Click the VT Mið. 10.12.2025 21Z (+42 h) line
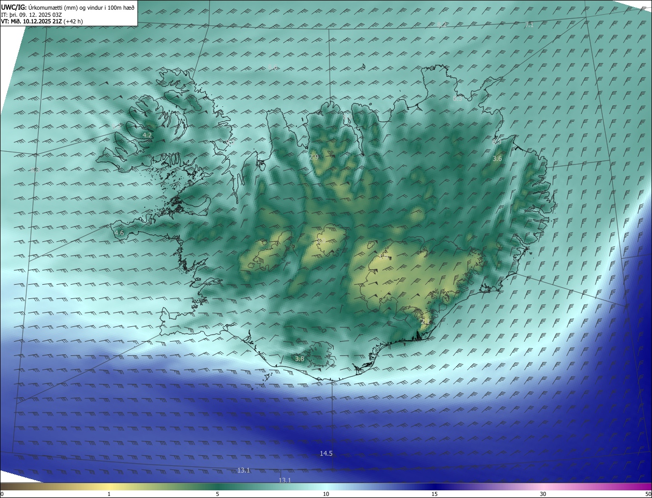Viewport: 652px width, 498px height. pyautogui.click(x=42, y=21)
